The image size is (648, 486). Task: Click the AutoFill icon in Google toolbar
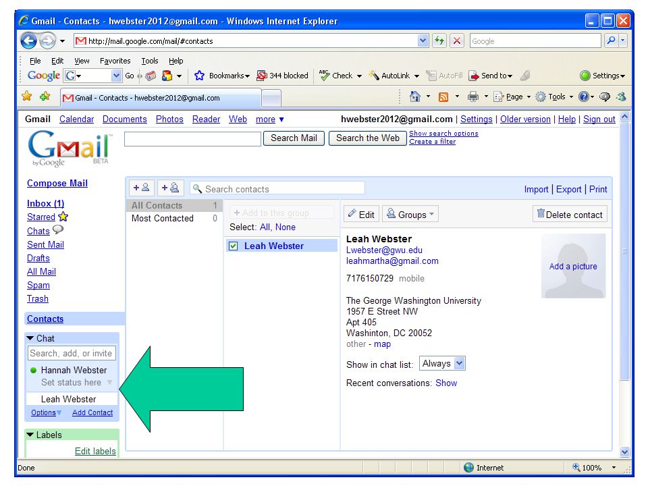pyautogui.click(x=431, y=76)
